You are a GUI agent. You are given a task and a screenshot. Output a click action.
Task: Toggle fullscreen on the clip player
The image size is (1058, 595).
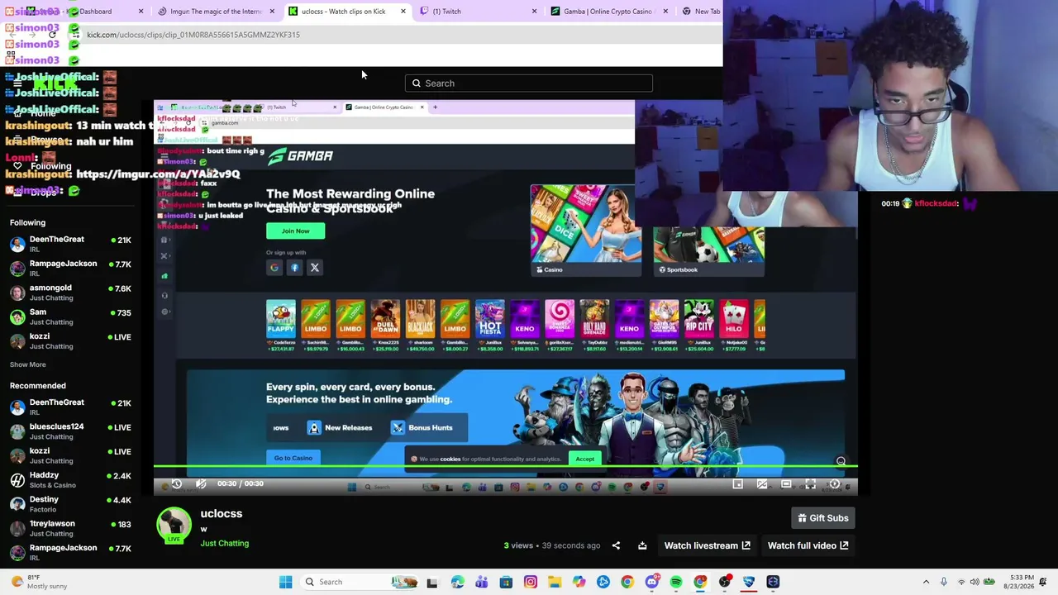(810, 483)
